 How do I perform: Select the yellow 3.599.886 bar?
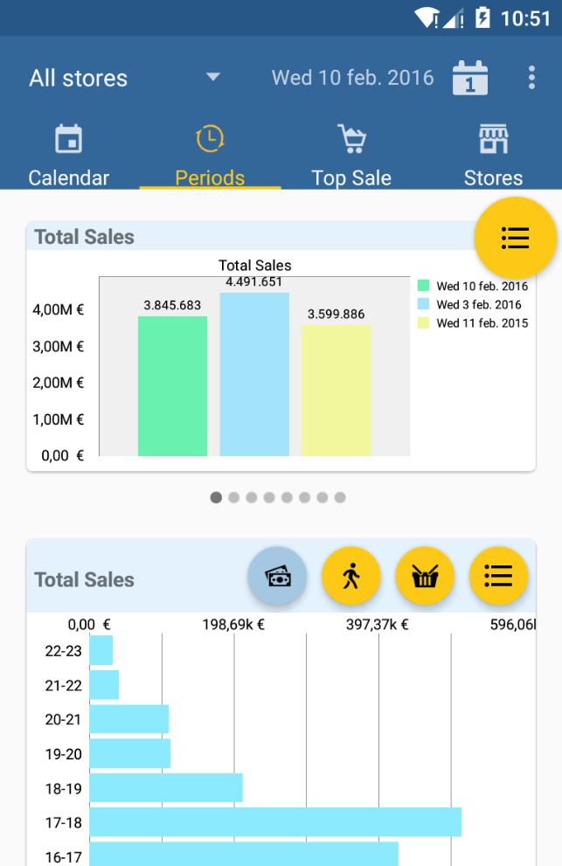[x=337, y=390]
